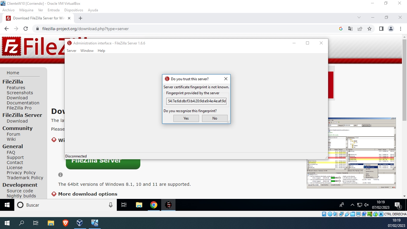This screenshot has width=407, height=229.
Task: Open File Explorer in guest Windows taskbar
Action: (x=139, y=205)
